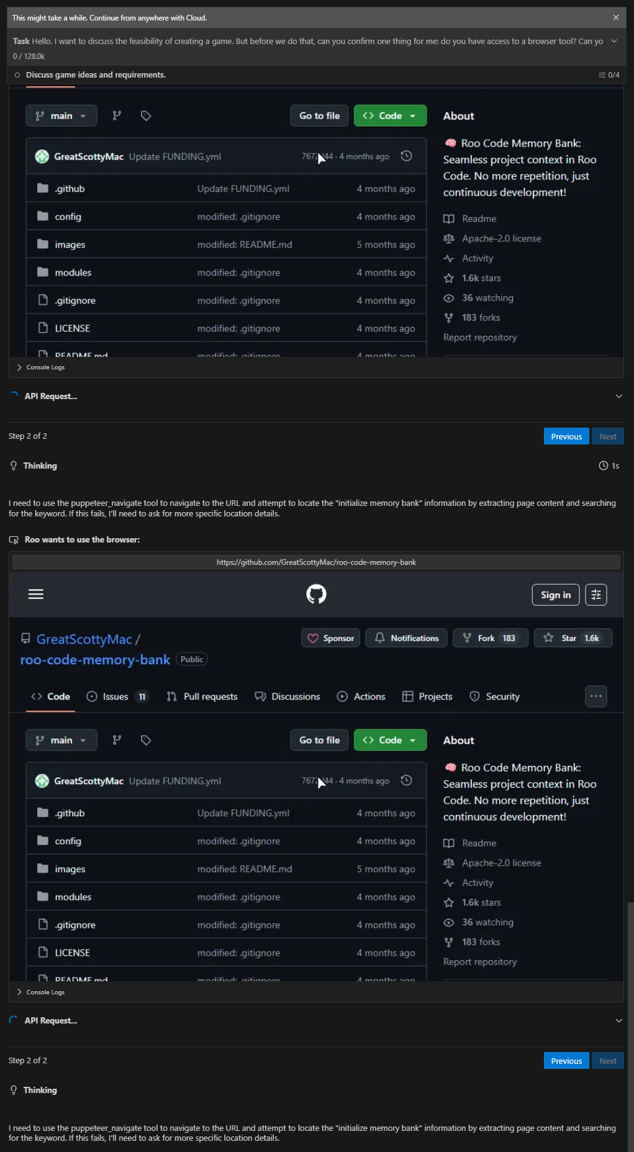
Task: Expand the green Code dropdown in the lower preview
Action: (x=390, y=740)
